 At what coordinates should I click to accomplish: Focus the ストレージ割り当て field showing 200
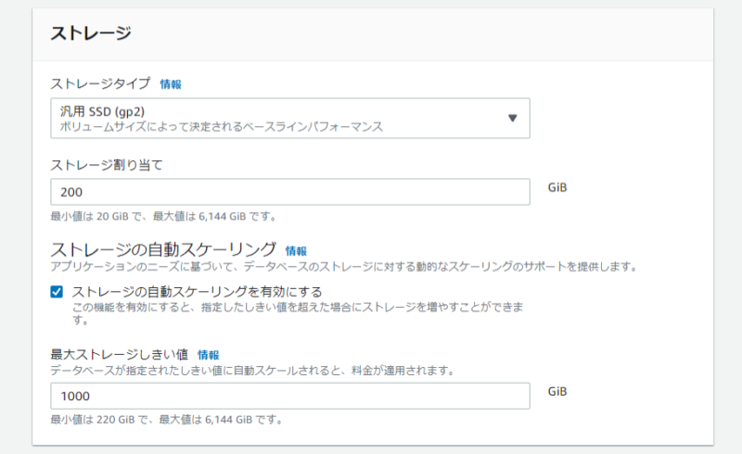[290, 192]
